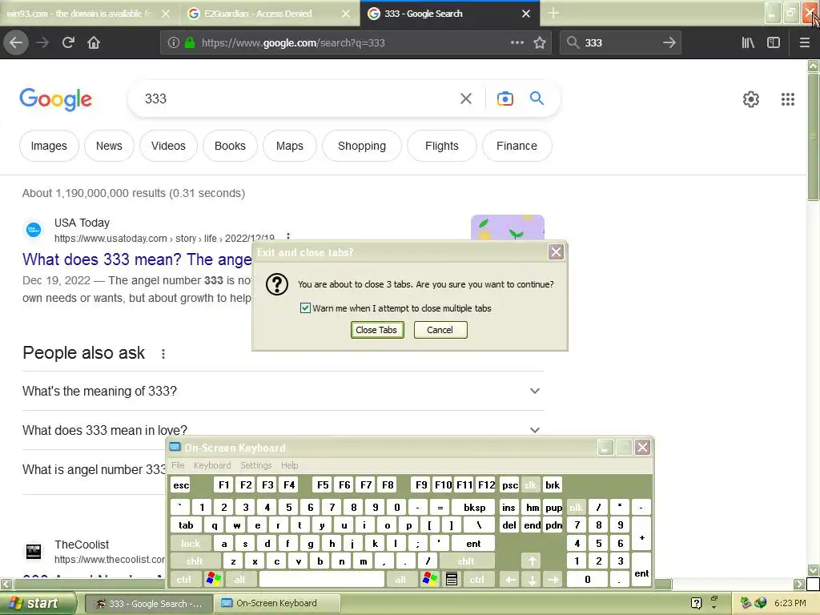The height and width of the screenshot is (615, 820).
Task: Toggle the sidebar view icon
Action: coord(774,42)
